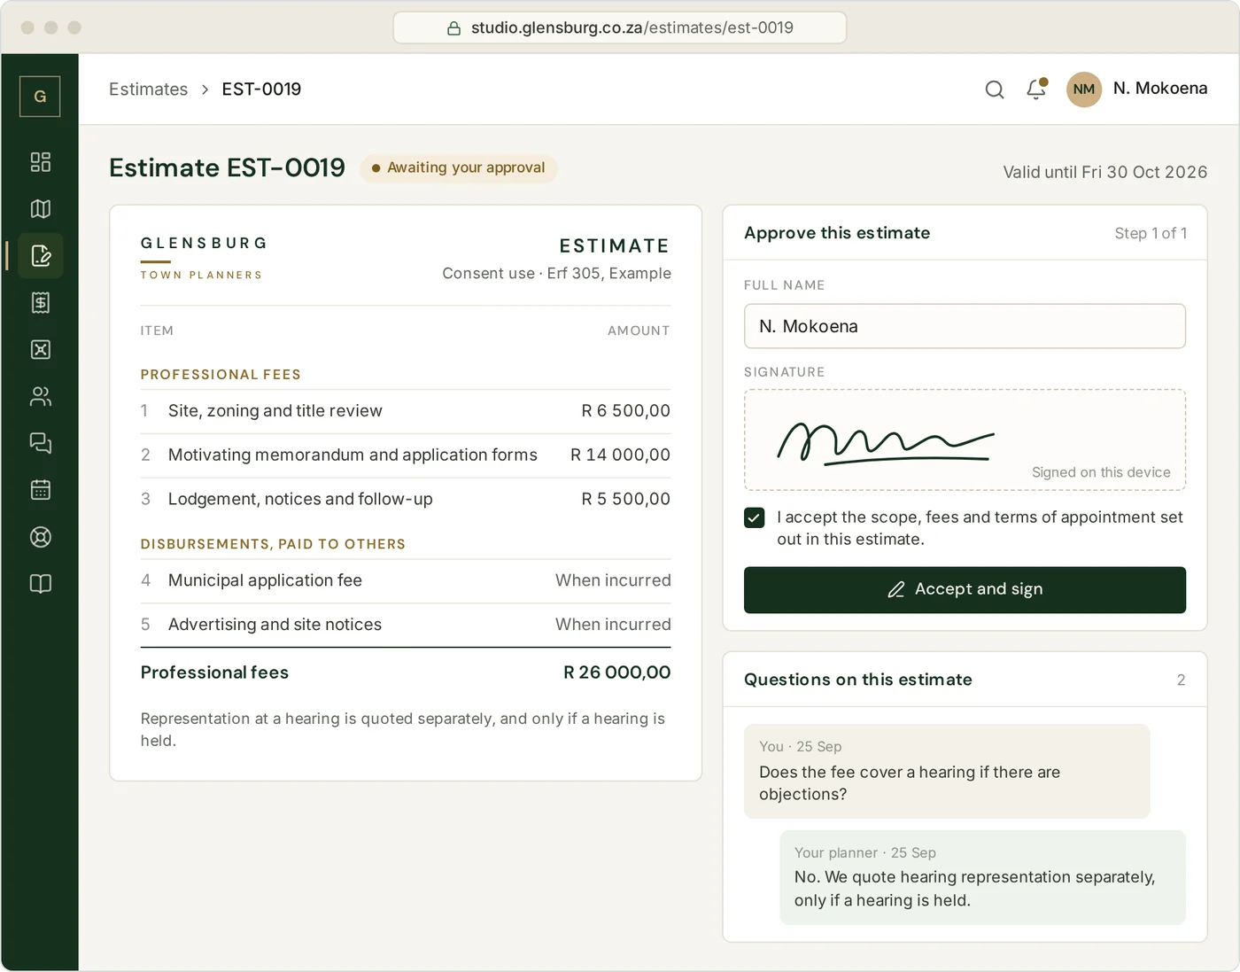Go to Estimates breadcrumb link
This screenshot has width=1240, height=972.
[148, 89]
